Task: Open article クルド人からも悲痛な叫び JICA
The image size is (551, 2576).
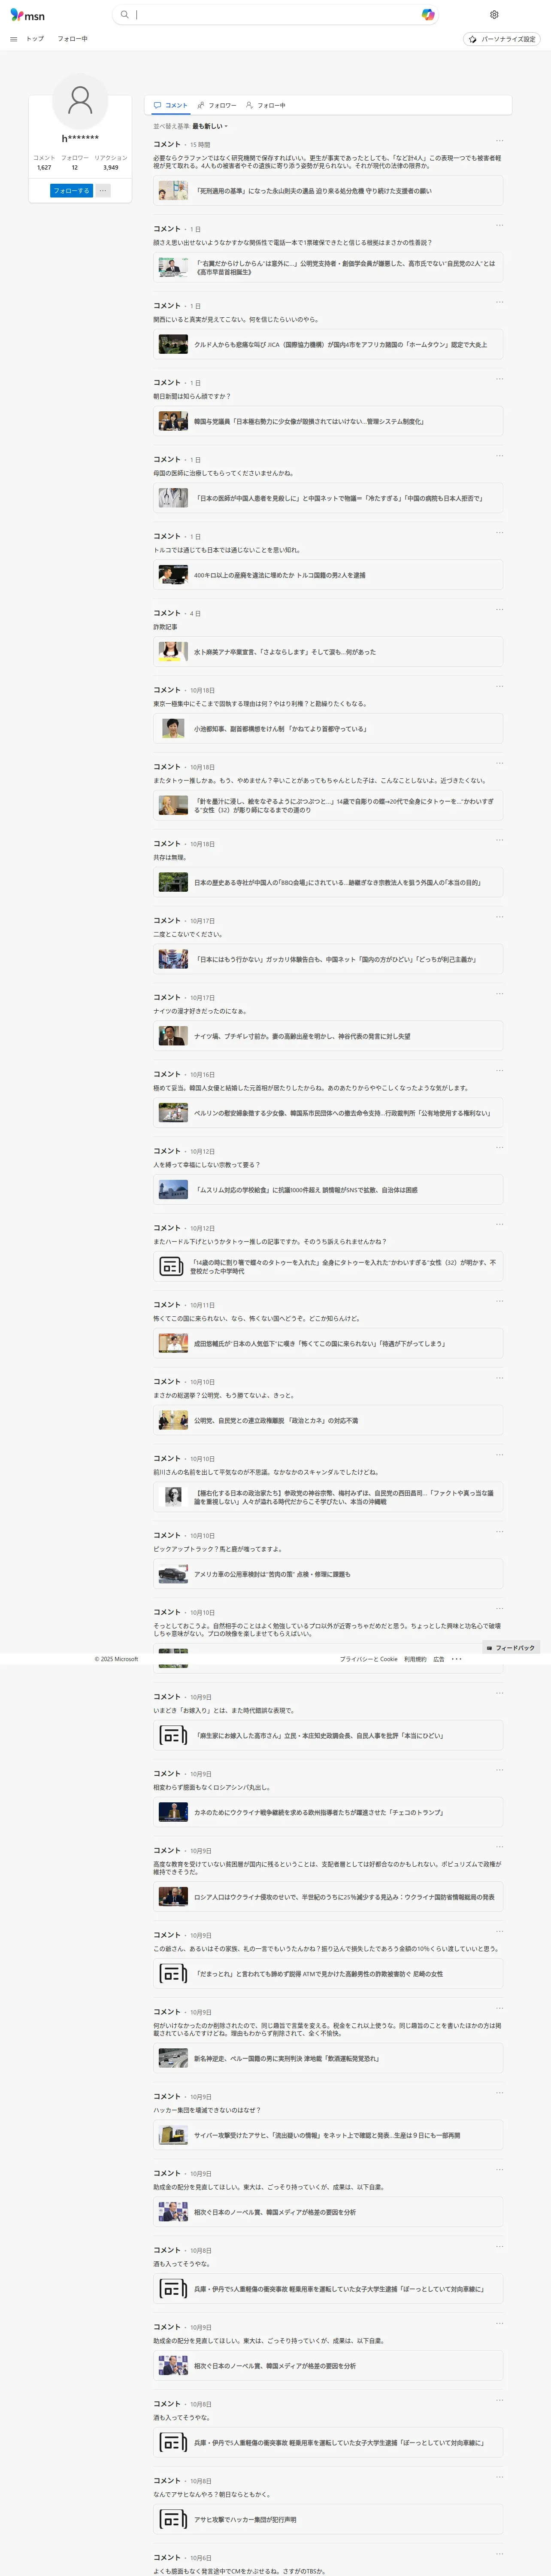Action: point(328,344)
